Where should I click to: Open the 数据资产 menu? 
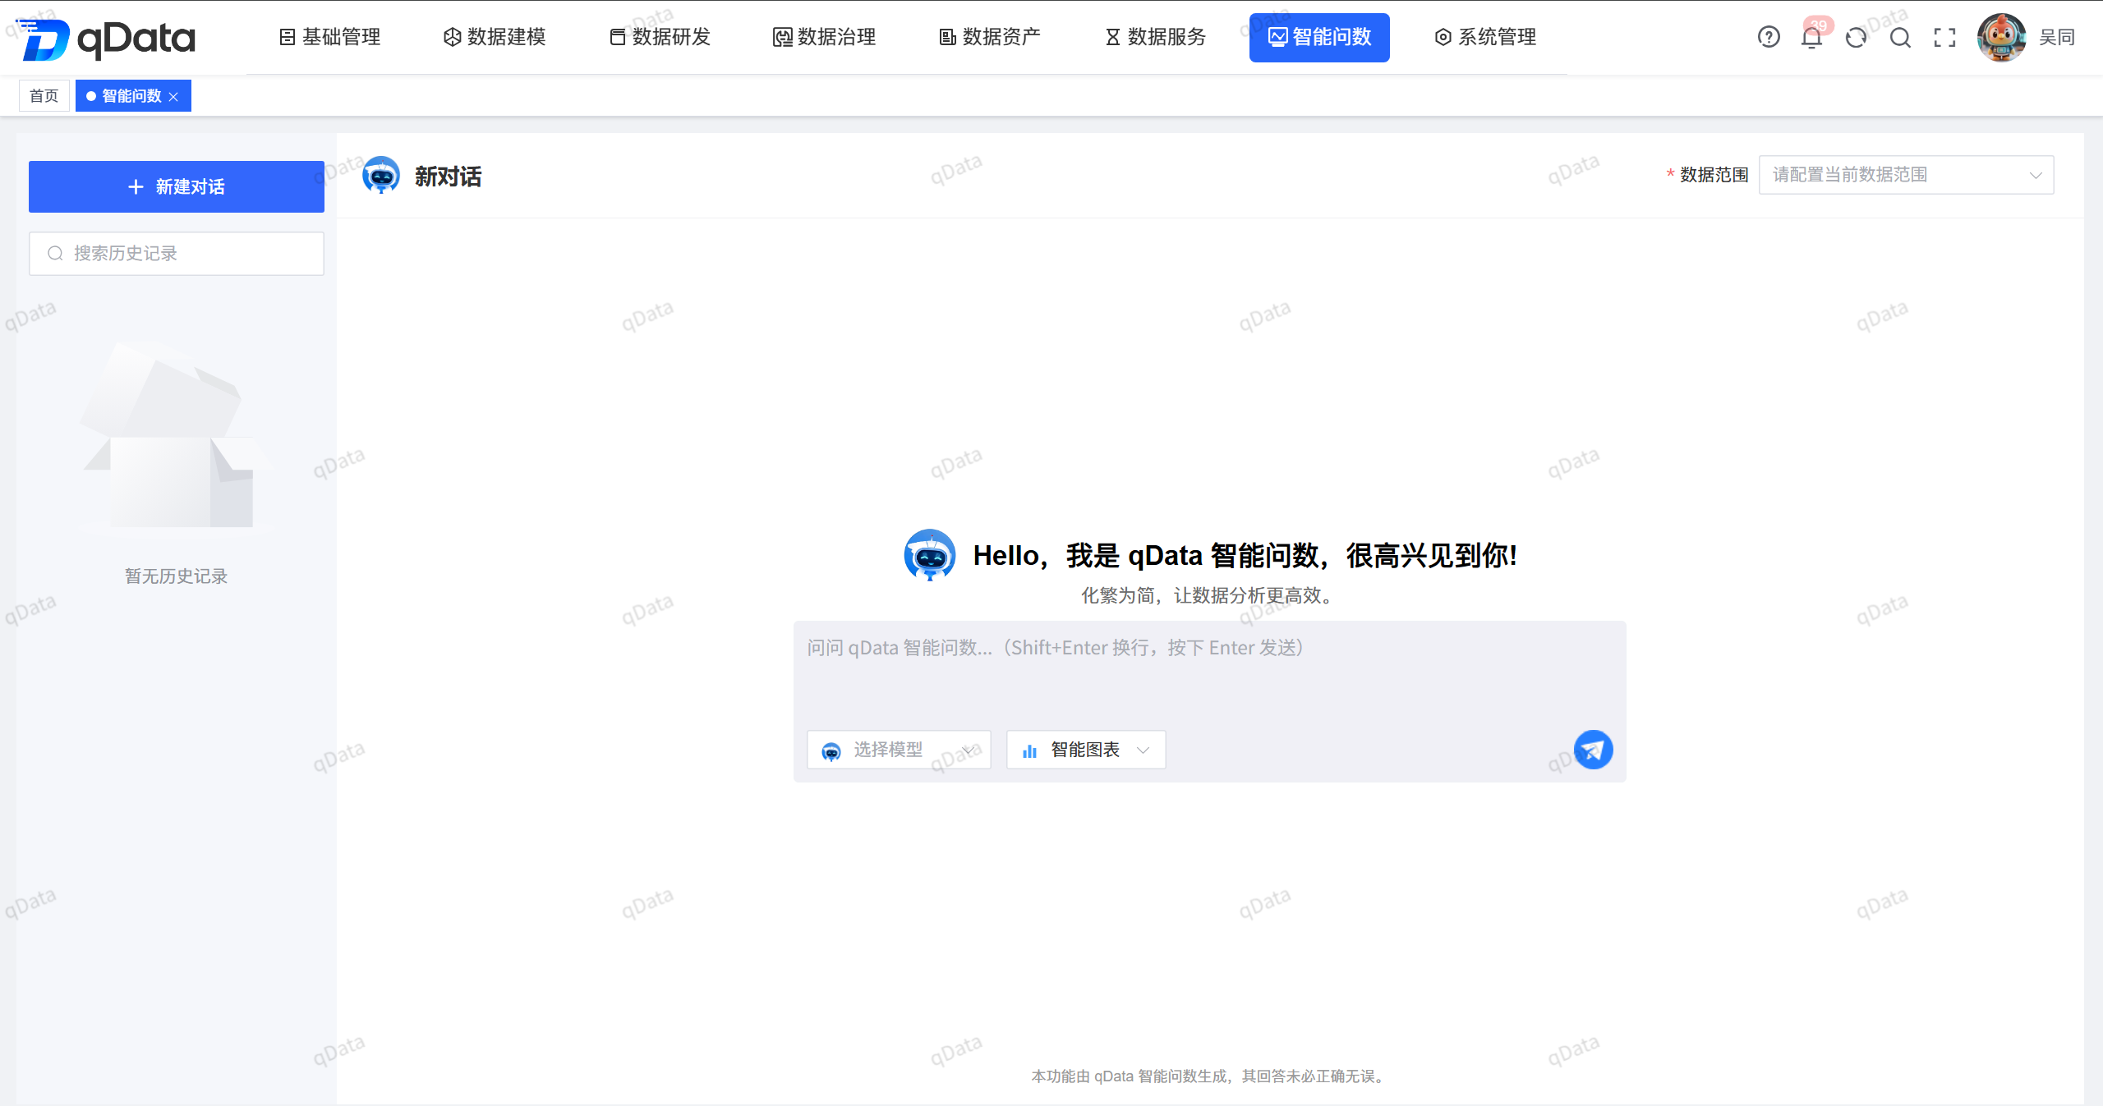coord(990,37)
